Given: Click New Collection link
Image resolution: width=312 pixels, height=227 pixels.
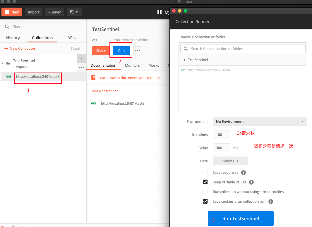Looking at the screenshot, I should click(x=20, y=49).
